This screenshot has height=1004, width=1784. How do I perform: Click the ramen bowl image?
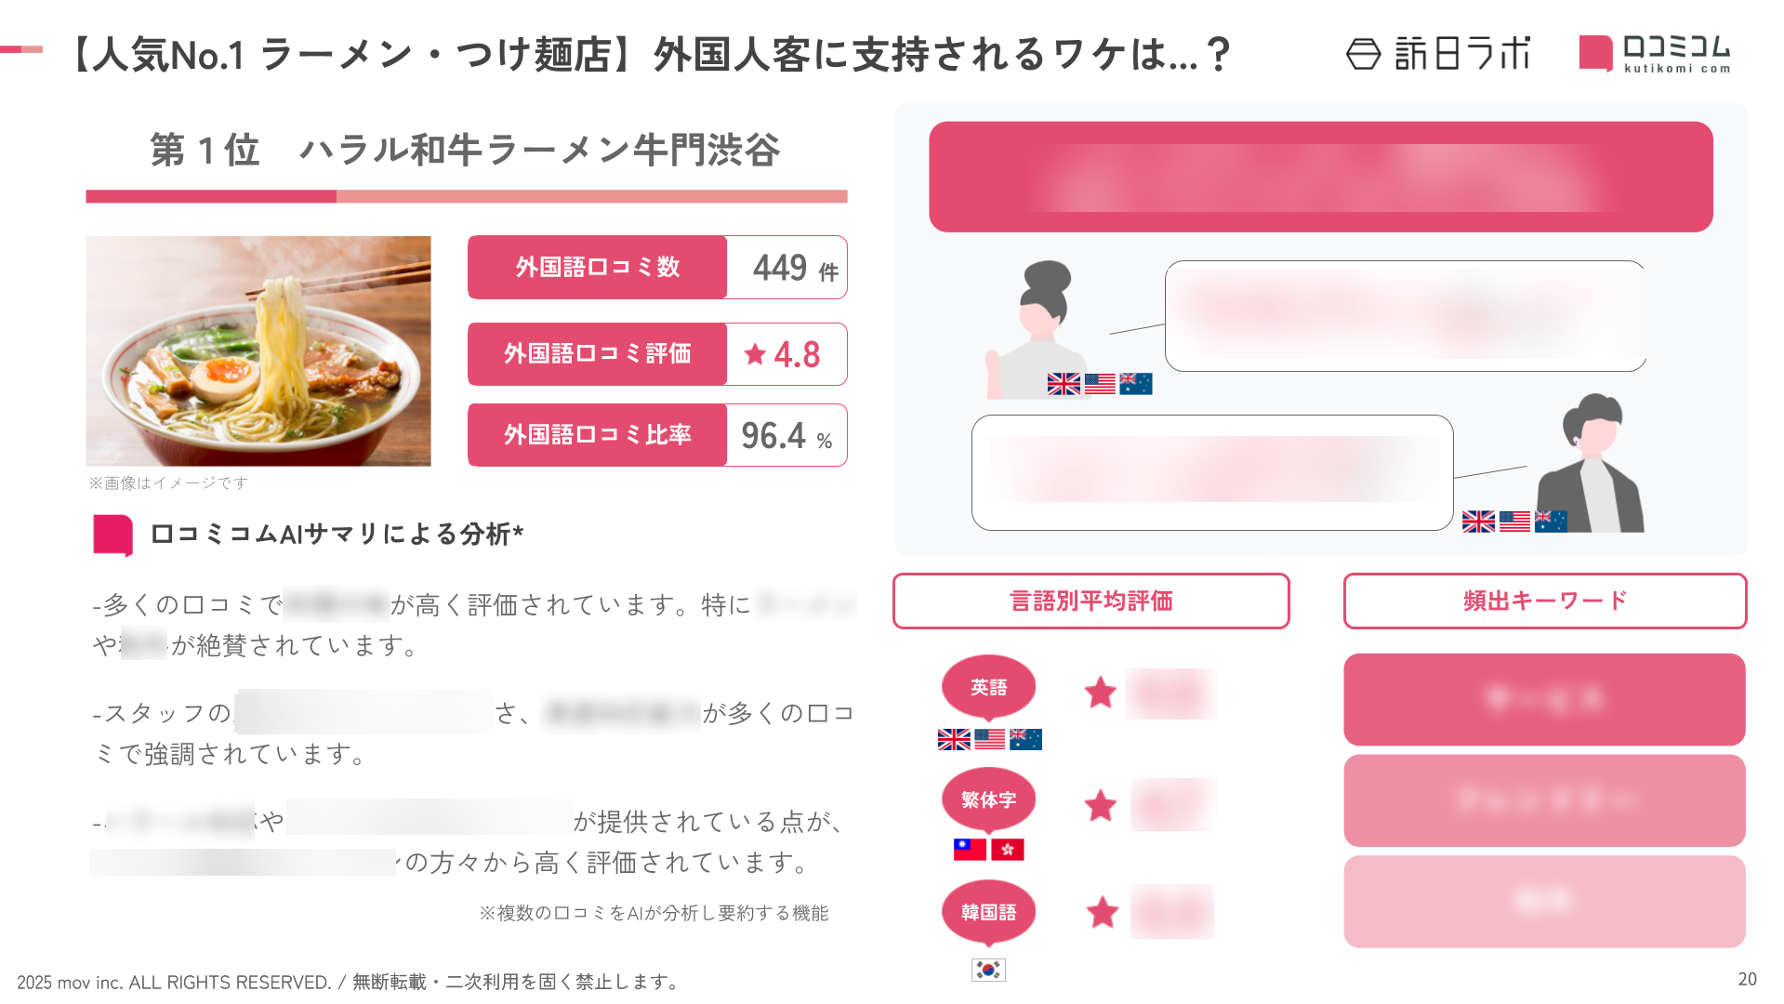click(258, 350)
